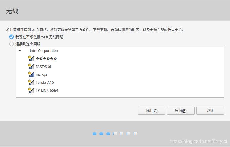Select the network with unreadable name
The width and height of the screenshot is (230, 147).
(46, 59)
